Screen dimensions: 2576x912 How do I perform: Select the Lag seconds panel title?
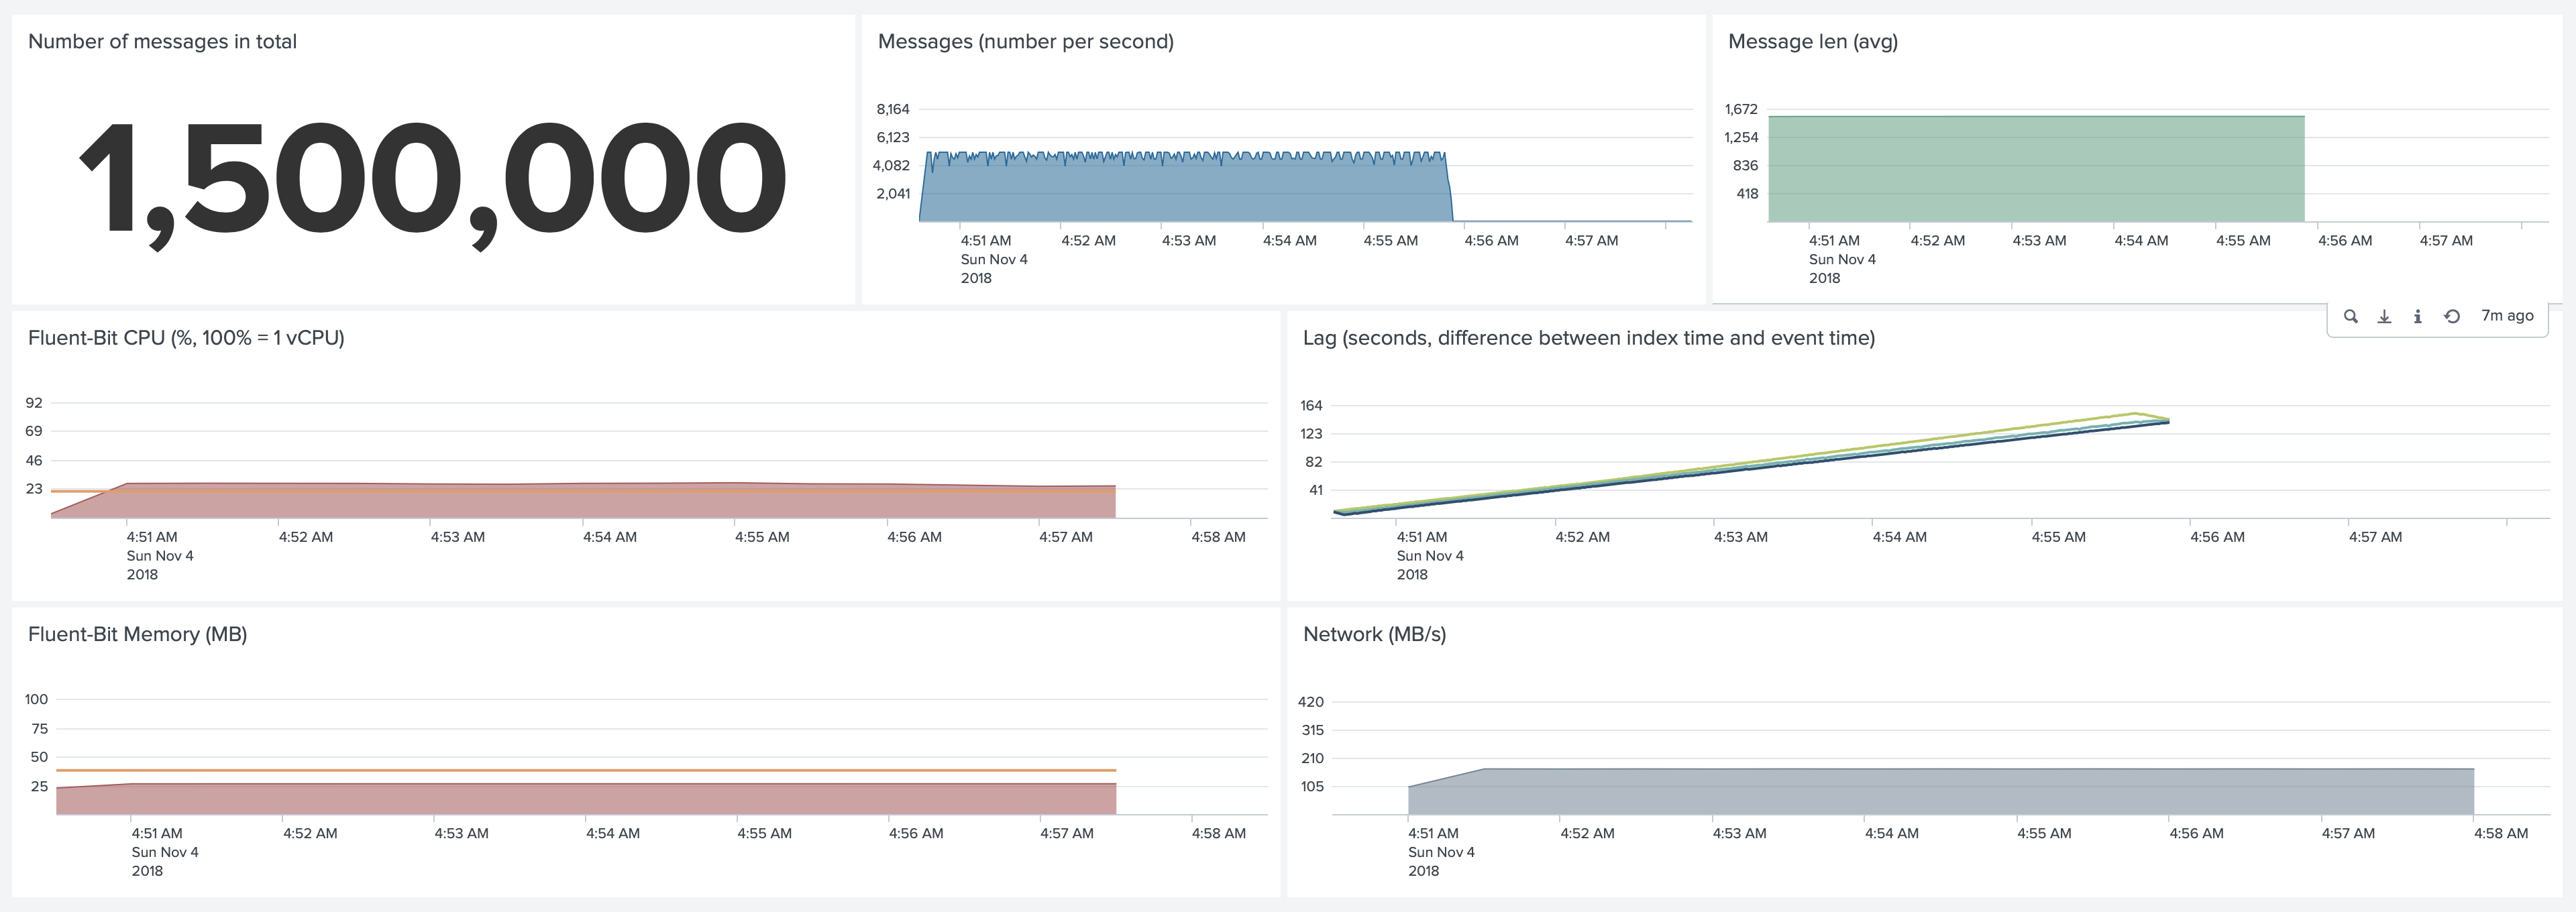pos(1589,338)
